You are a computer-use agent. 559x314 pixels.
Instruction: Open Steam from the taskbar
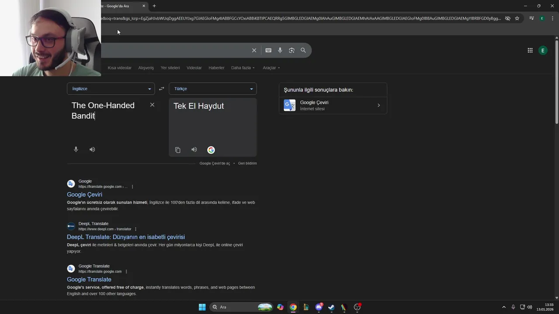click(x=331, y=307)
